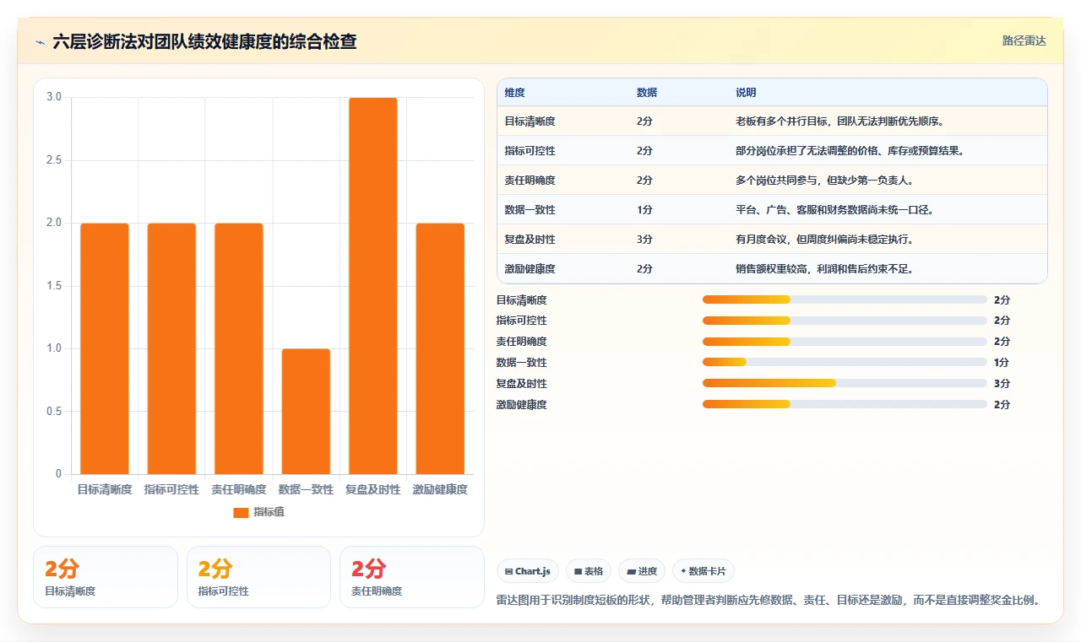Click the 目标清晰度 bar in the chart
This screenshot has height=642, width=1081.
coord(105,348)
